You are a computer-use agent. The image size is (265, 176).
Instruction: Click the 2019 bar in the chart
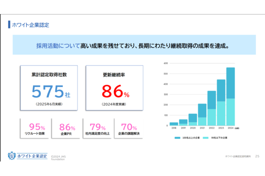pyautogui.click(x=183, y=123)
